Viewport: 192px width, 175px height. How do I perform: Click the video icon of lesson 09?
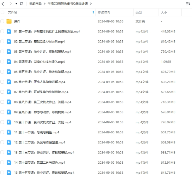click(x=9, y=112)
